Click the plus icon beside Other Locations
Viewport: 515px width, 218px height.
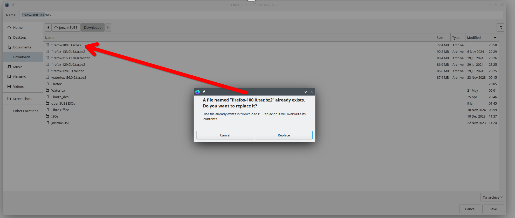[x=9, y=111]
